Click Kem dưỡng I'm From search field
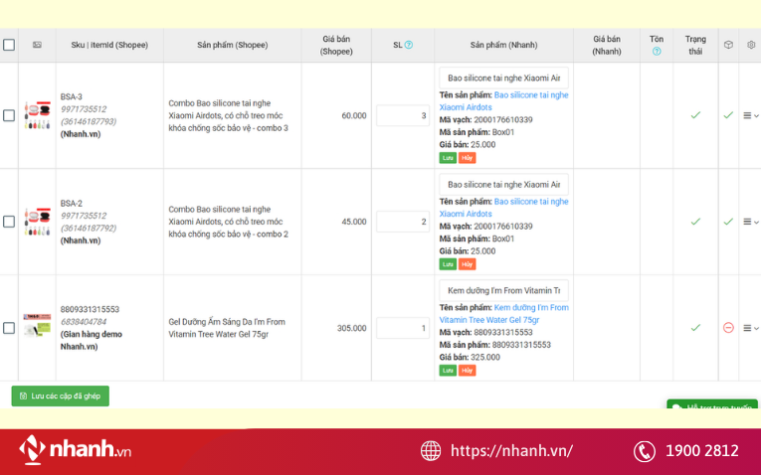Image resolution: width=761 pixels, height=475 pixels. click(503, 290)
